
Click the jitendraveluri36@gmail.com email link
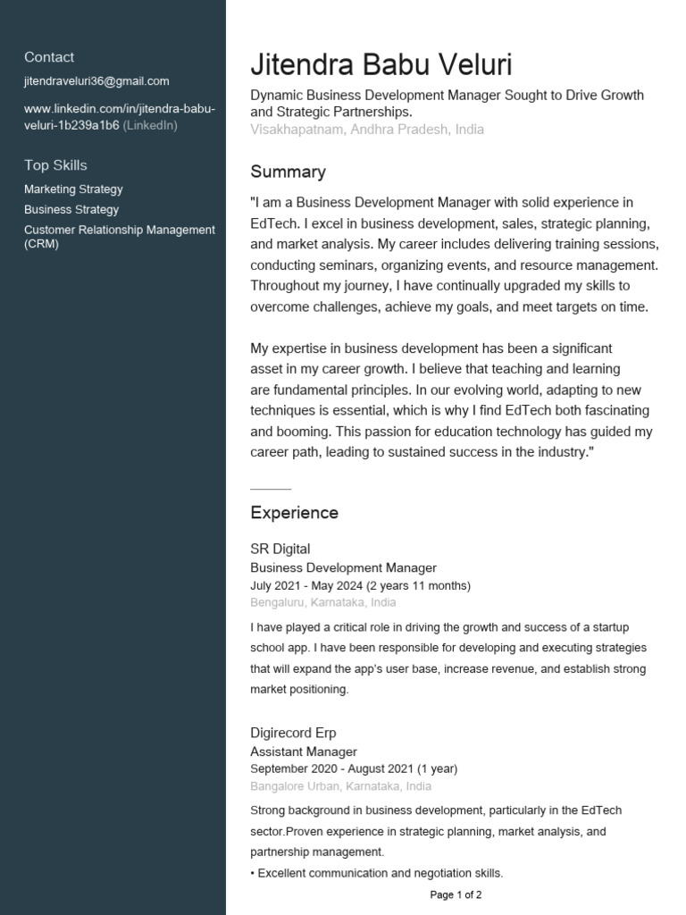point(96,81)
